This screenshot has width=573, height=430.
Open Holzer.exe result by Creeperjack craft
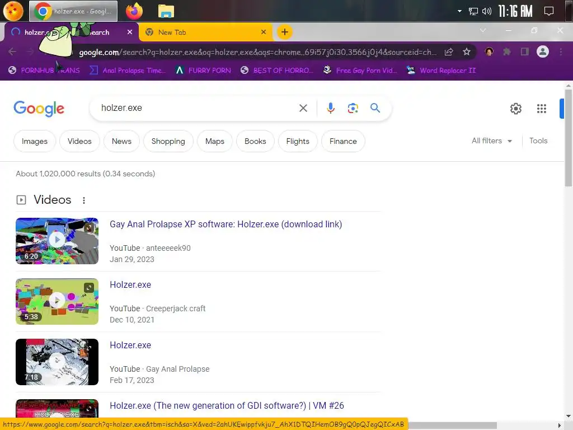(130, 285)
